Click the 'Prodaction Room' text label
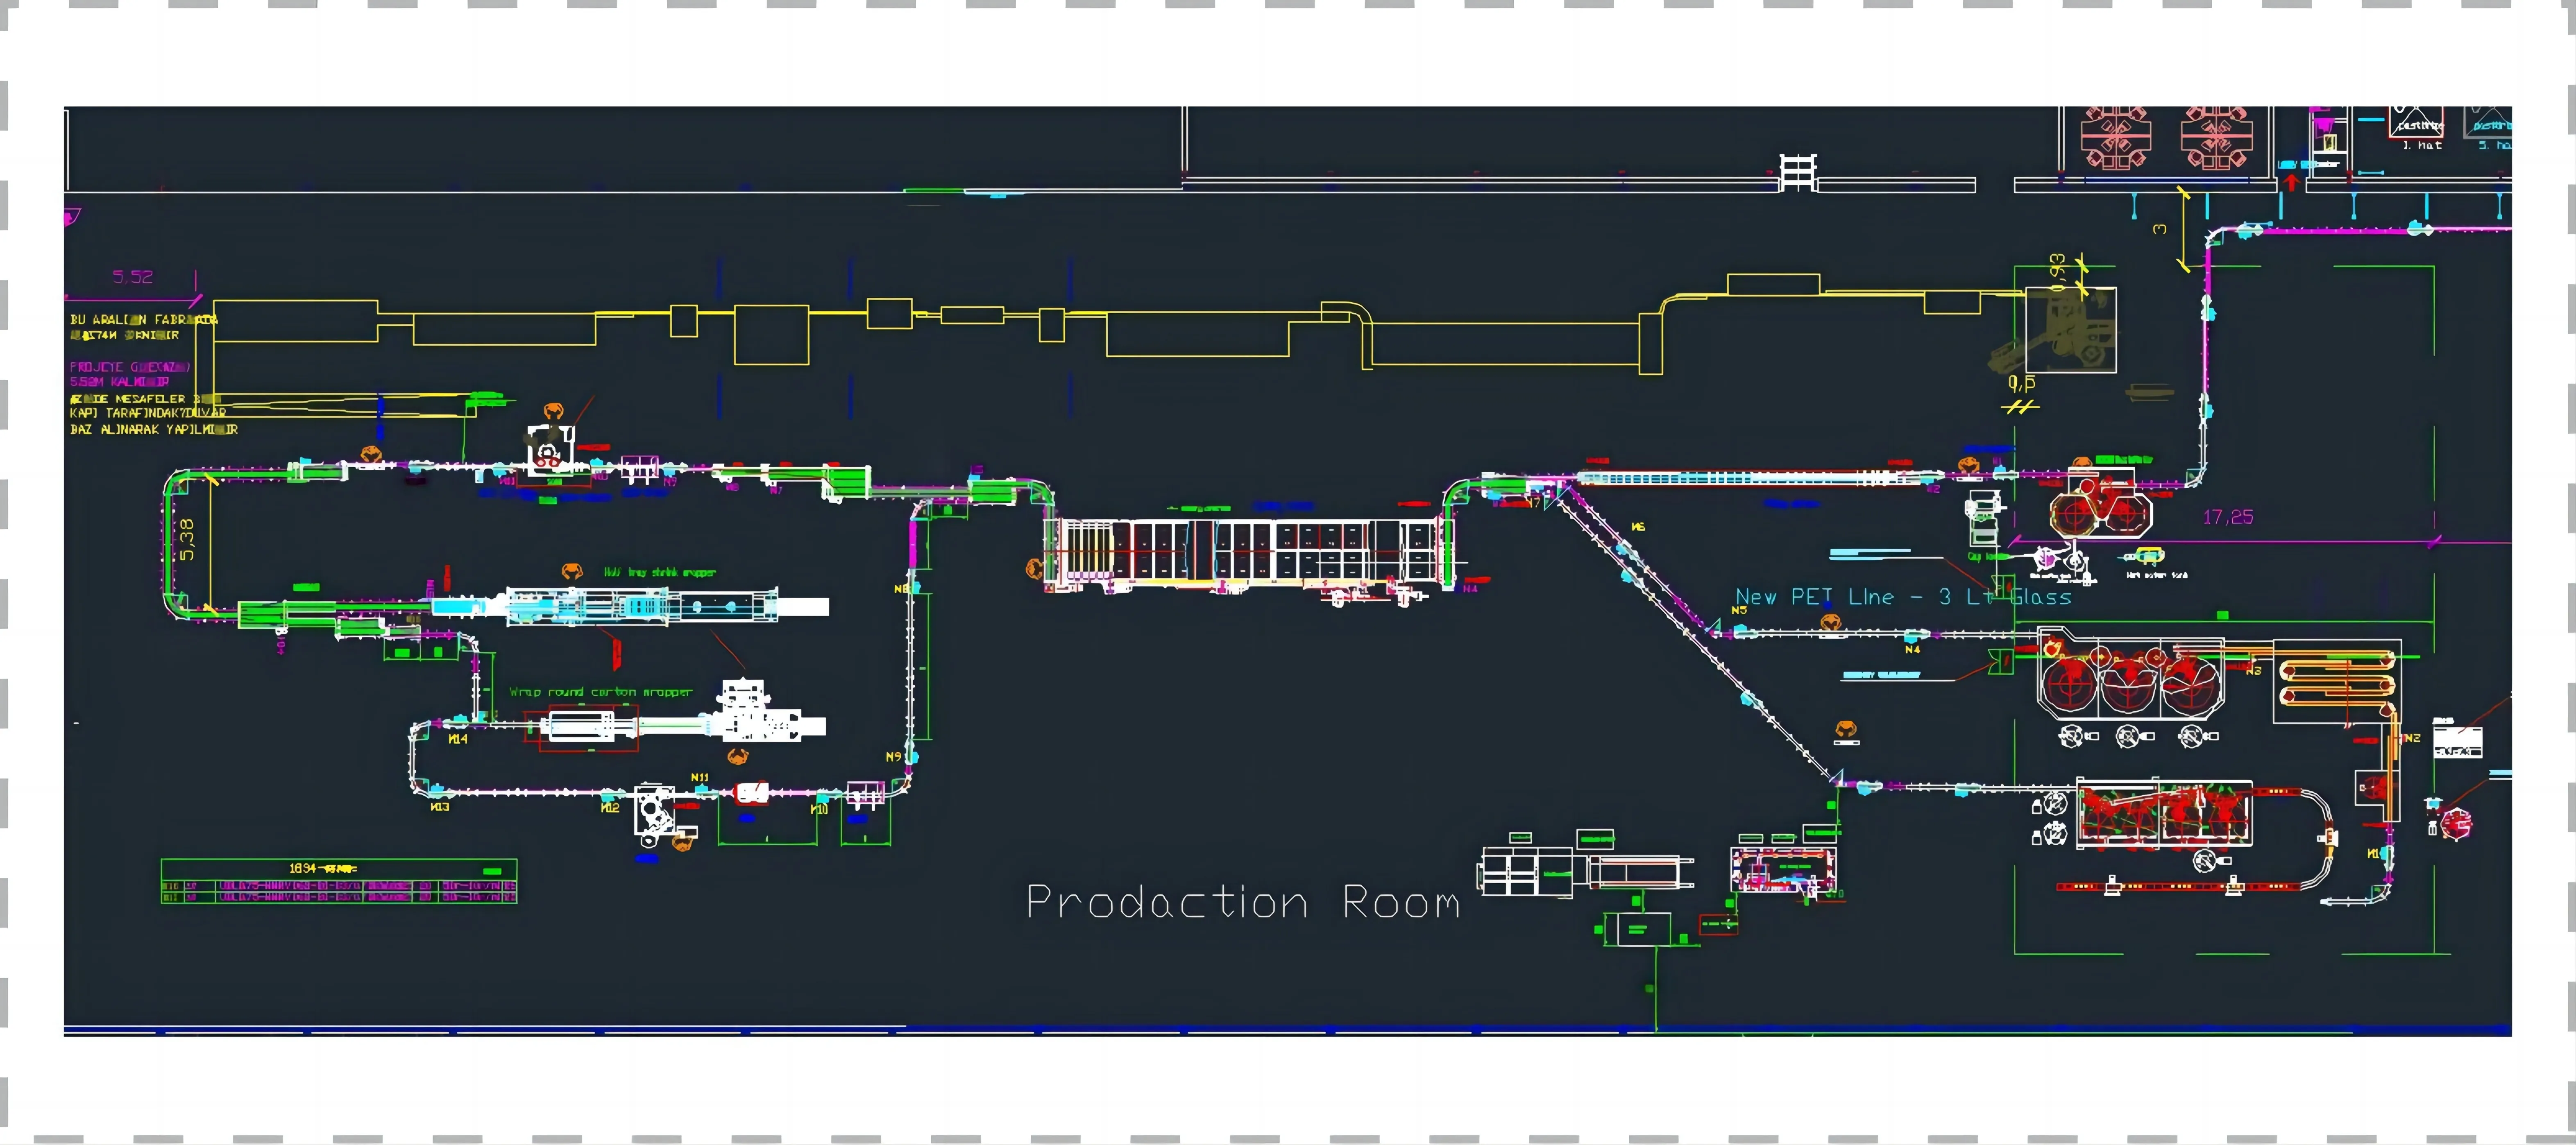This screenshot has height=1145, width=2576. point(1243,903)
